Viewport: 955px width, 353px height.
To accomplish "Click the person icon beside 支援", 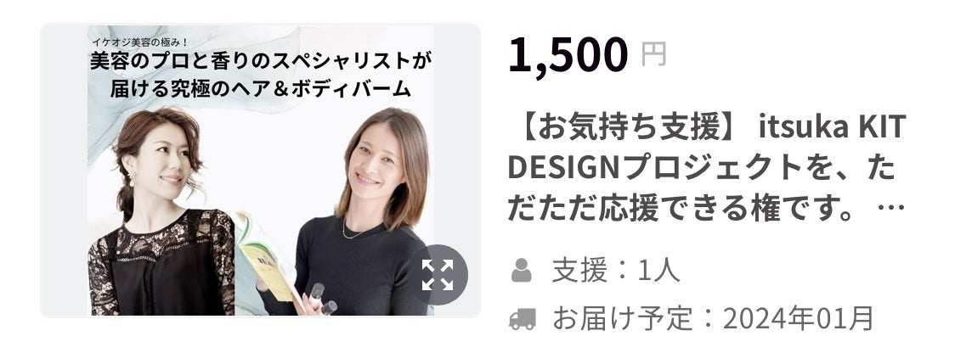I will [x=522, y=271].
